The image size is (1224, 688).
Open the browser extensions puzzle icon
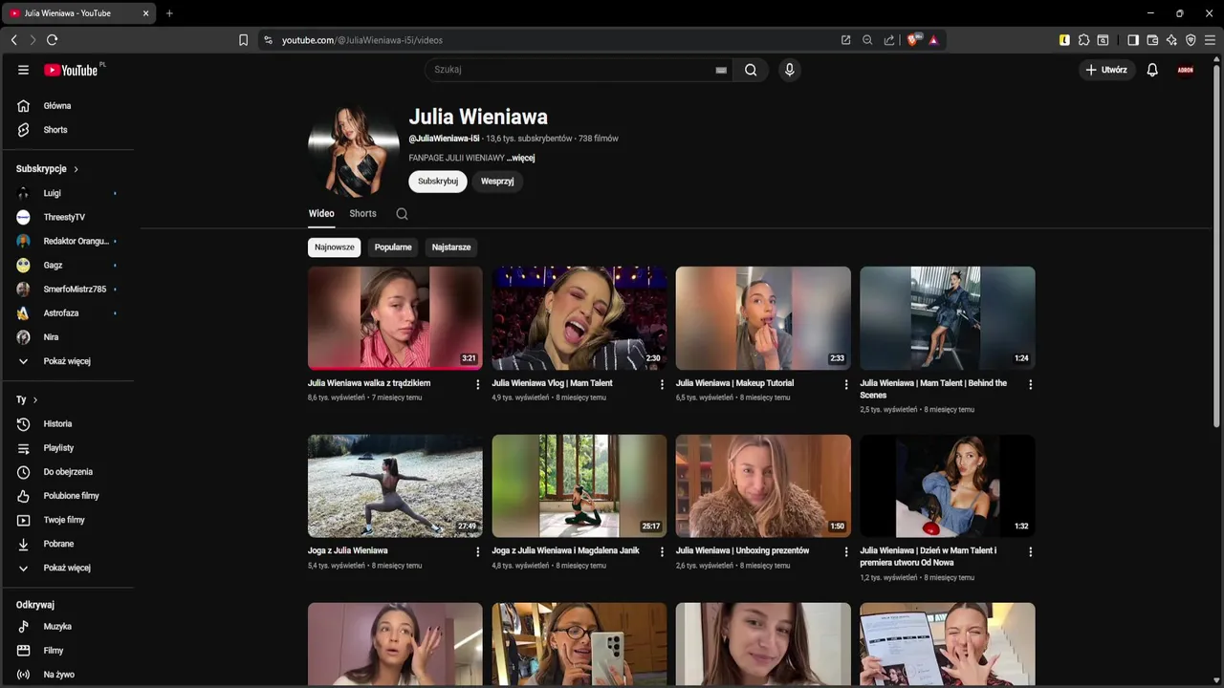1083,40
